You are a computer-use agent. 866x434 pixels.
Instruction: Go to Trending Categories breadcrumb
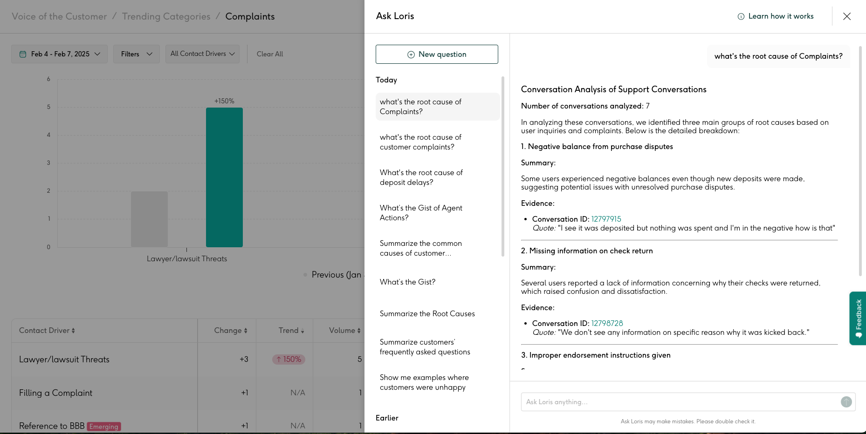166,16
